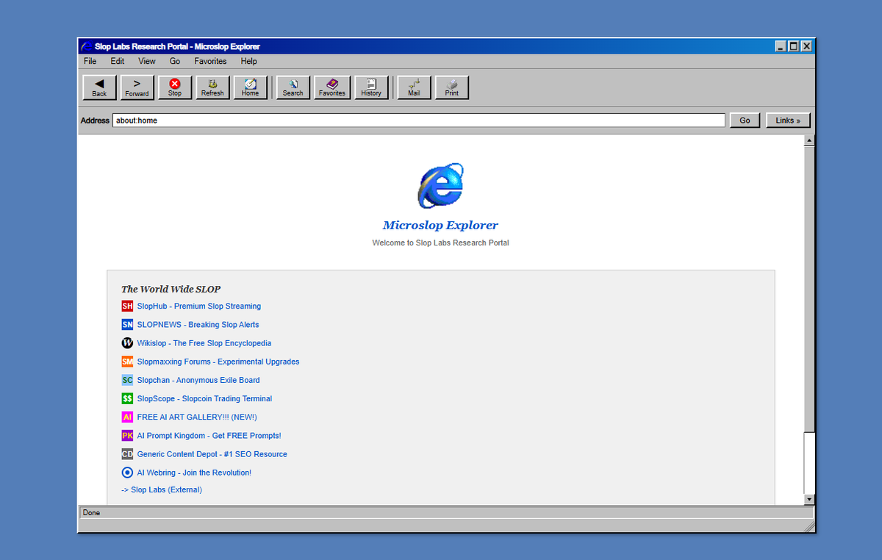Click the SC Slopchan icon
This screenshot has width=882, height=560.
127,380
